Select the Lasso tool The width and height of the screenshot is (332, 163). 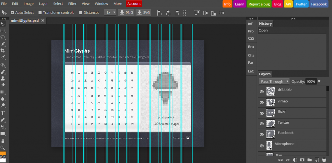(x=3, y=37)
